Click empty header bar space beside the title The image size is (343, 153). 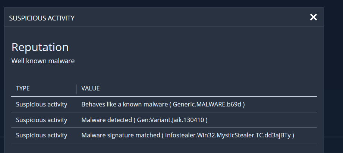pos(186,17)
